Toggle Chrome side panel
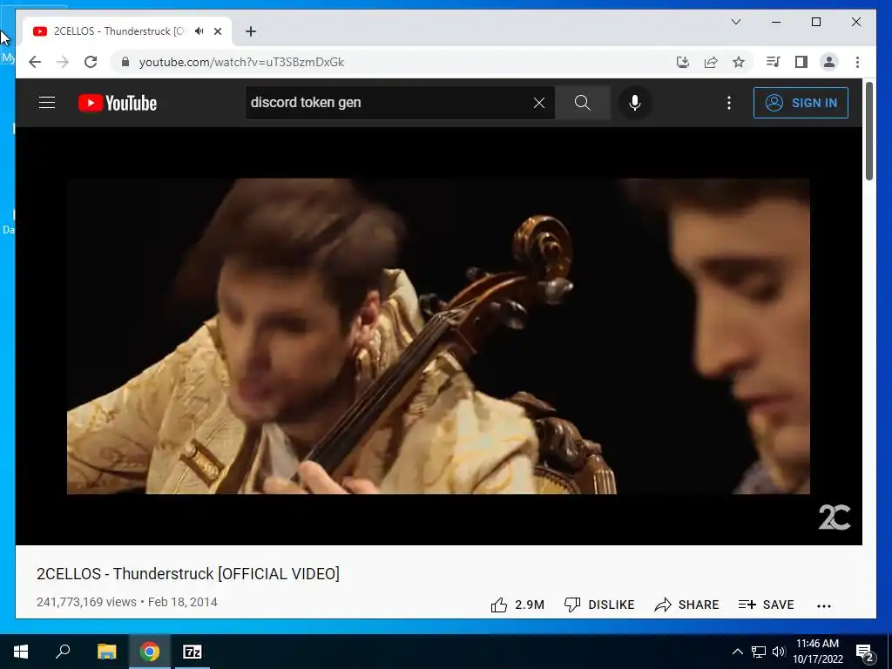 pyautogui.click(x=801, y=62)
